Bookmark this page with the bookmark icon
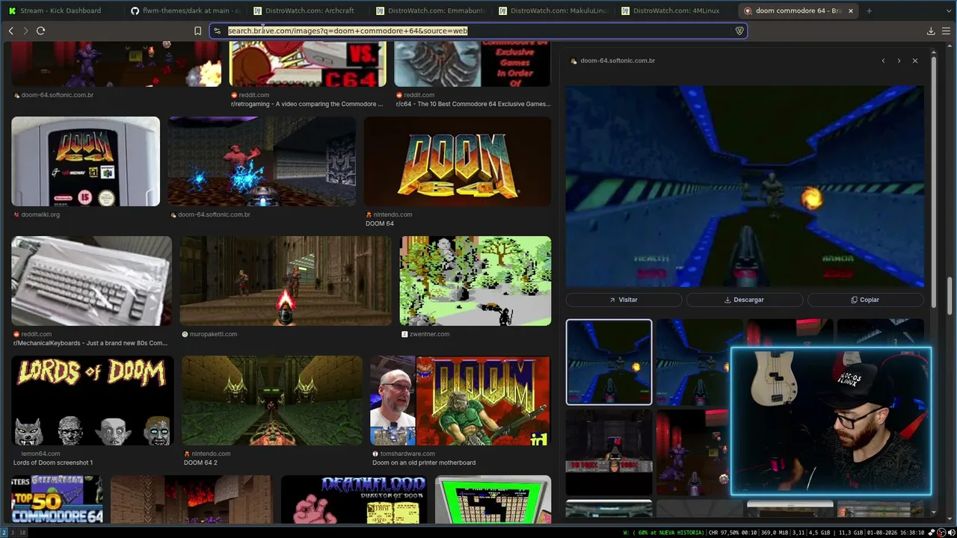This screenshot has width=957, height=538. [197, 31]
